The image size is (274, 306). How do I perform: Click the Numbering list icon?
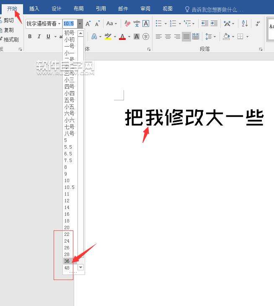click(173, 24)
